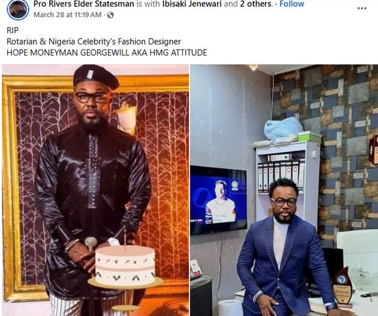Click the public globe audience icon

(110, 15)
